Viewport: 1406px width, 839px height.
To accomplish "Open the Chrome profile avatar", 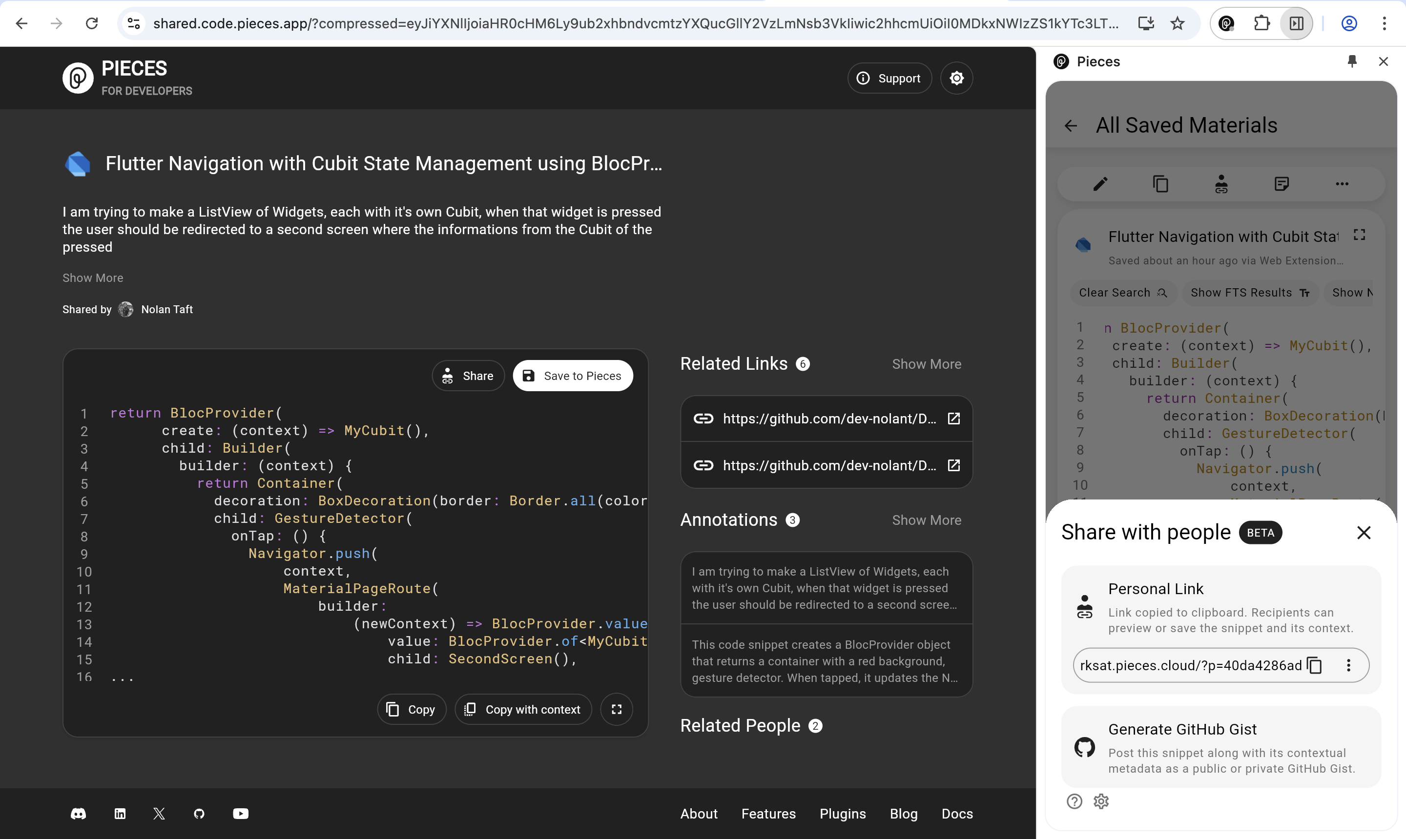I will pyautogui.click(x=1349, y=23).
